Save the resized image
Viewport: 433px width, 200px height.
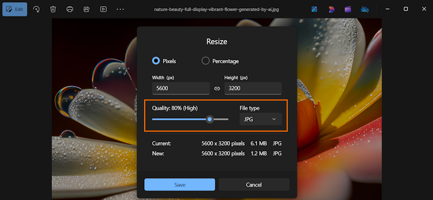point(180,184)
